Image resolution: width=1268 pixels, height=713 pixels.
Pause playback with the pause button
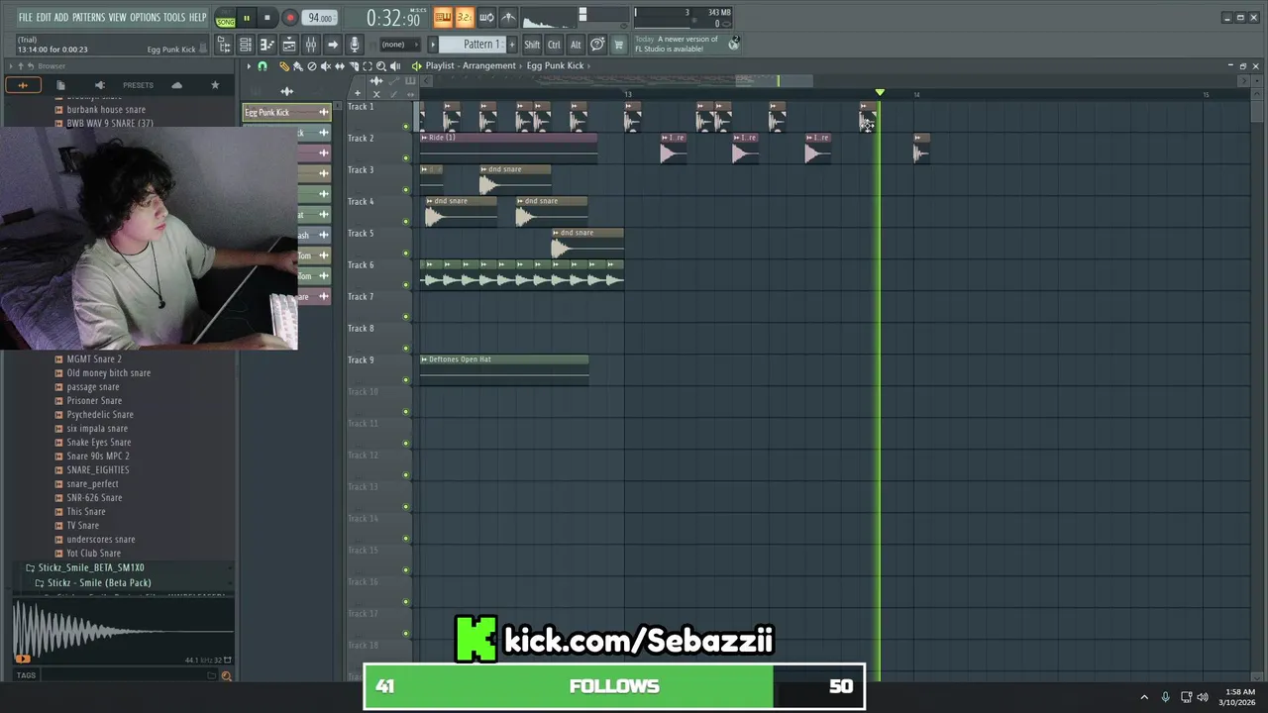click(247, 18)
